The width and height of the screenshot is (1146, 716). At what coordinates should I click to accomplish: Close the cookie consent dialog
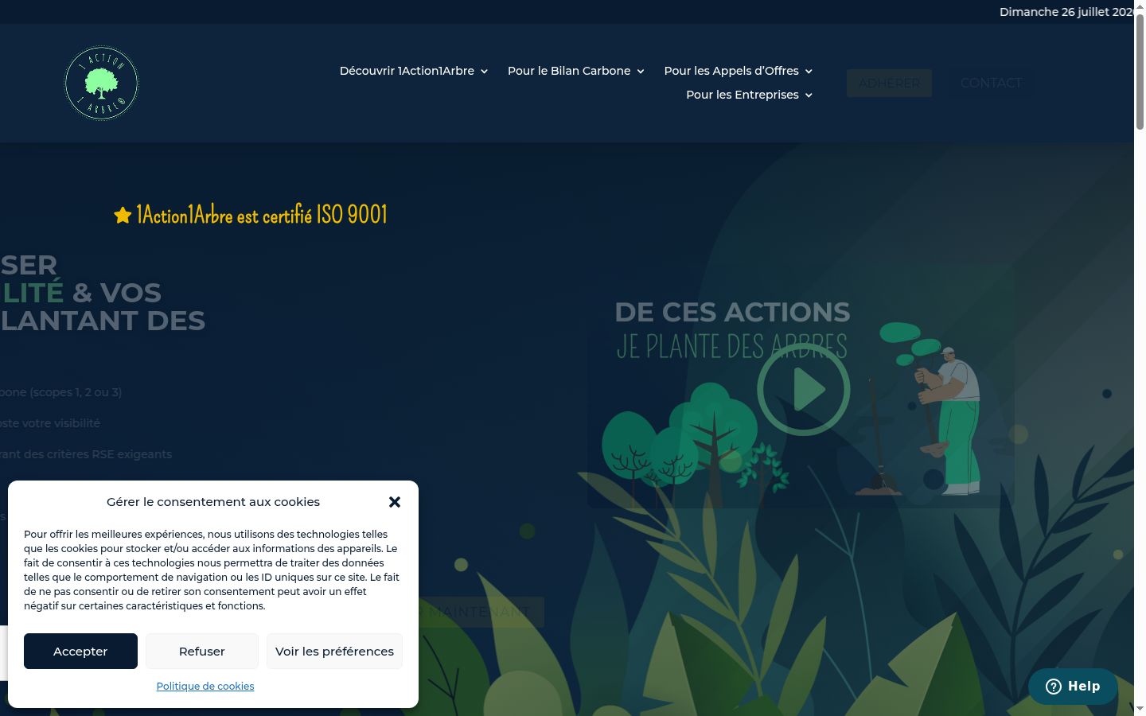coord(395,502)
